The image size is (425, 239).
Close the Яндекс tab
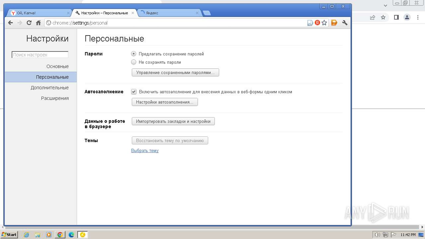[197, 13]
